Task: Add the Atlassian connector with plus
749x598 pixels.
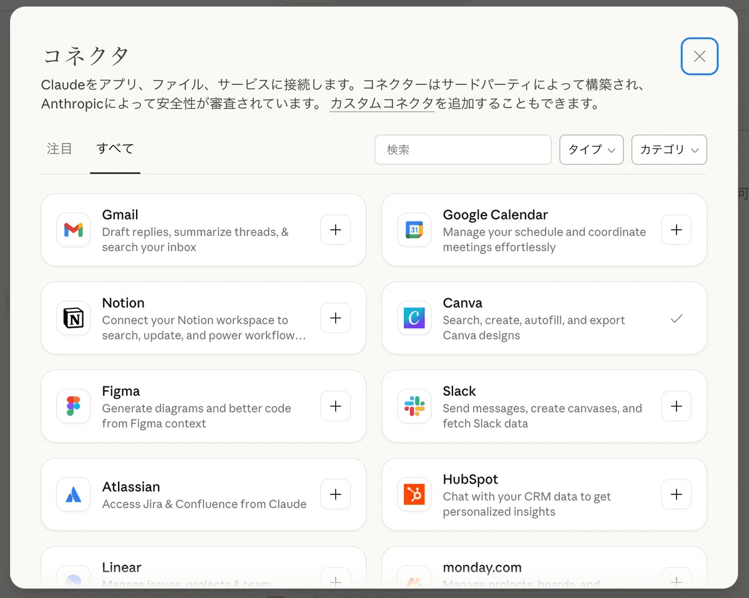Action: (336, 494)
